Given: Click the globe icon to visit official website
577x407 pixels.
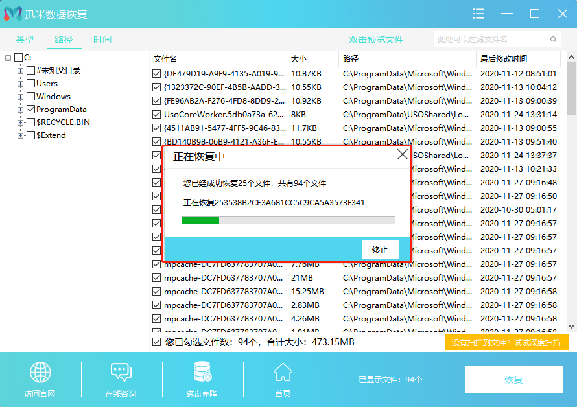Looking at the screenshot, I should click(40, 373).
